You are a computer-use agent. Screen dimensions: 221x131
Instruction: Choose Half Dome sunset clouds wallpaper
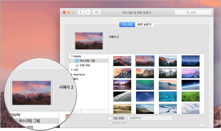click(x=122, y=73)
